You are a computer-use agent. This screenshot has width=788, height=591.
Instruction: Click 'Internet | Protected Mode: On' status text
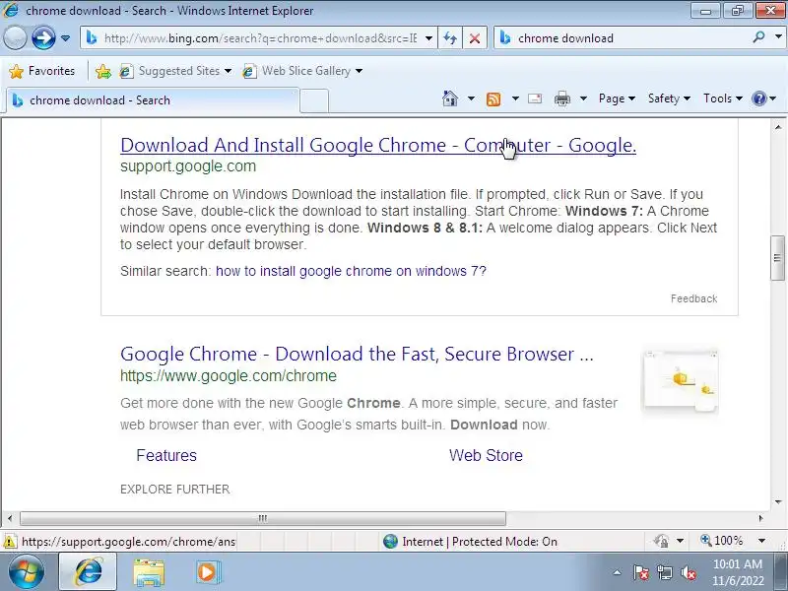[480, 542]
